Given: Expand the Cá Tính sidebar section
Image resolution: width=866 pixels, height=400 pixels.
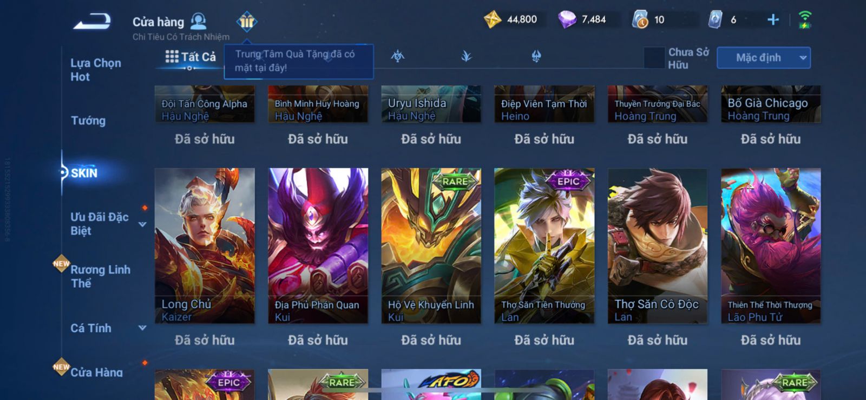Looking at the screenshot, I should (142, 328).
